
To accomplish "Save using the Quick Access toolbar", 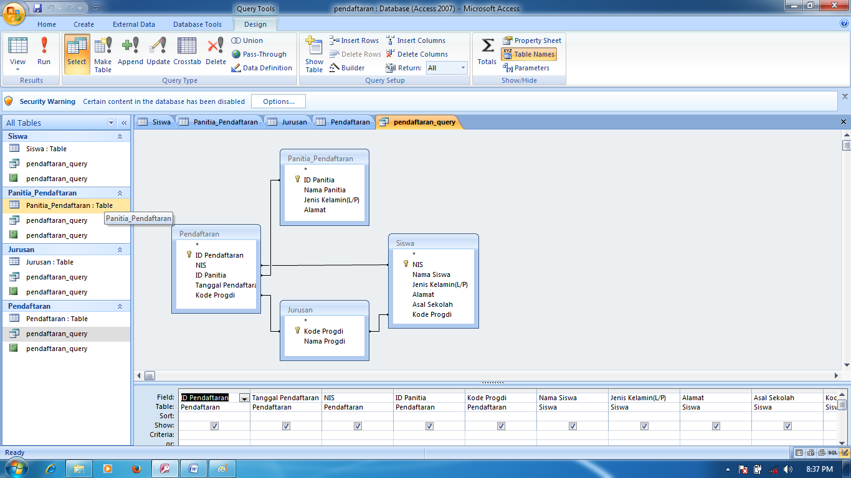I will coord(37,8).
